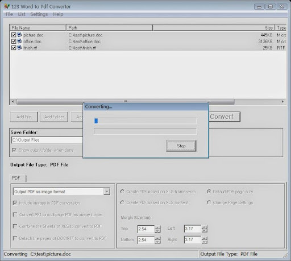
Task: Click the window resize grip in status bar
Action: pyautogui.click(x=285, y=255)
